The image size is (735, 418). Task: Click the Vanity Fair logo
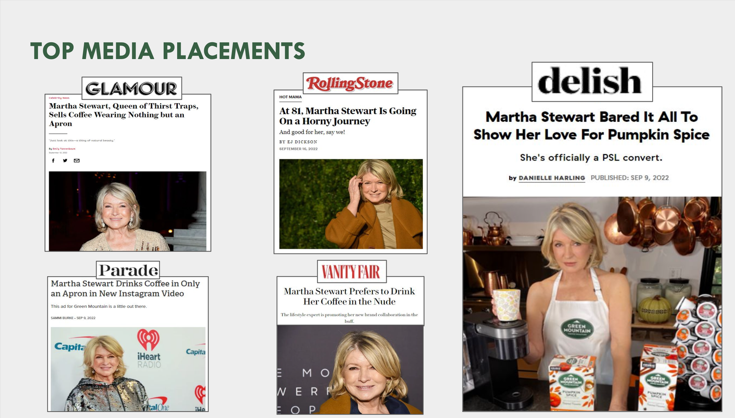click(351, 272)
